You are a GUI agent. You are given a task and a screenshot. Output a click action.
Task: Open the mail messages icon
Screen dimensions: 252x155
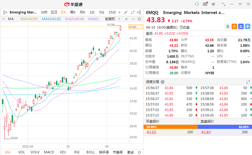tap(205, 4)
